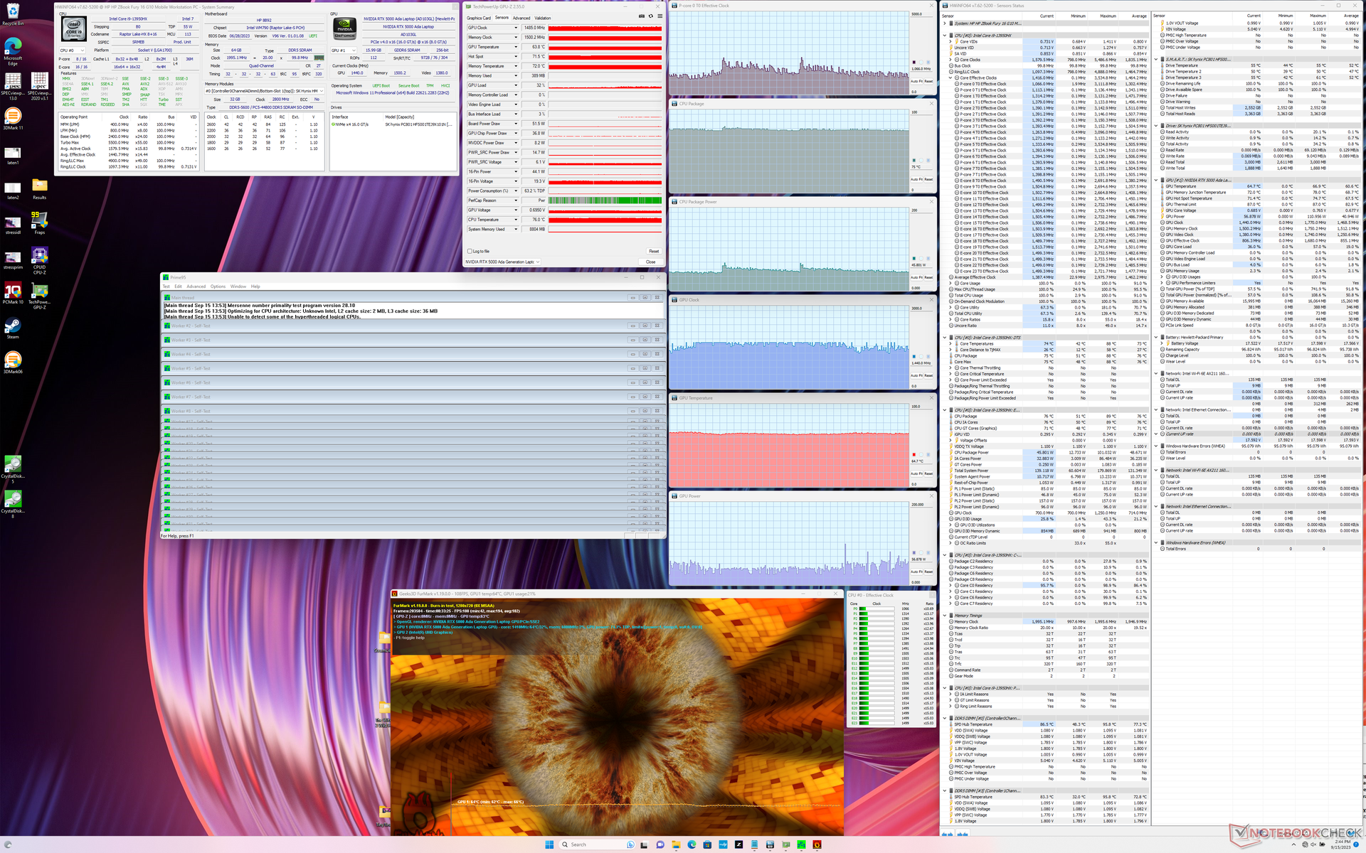The height and width of the screenshot is (853, 1366).
Task: Click the GPU-Z refresh icon
Action: tap(650, 16)
